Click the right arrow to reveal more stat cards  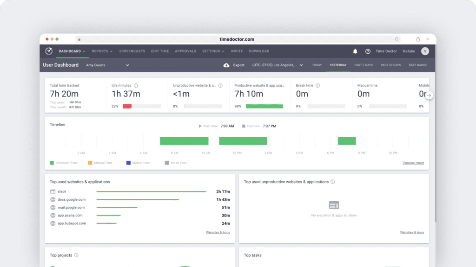click(429, 95)
